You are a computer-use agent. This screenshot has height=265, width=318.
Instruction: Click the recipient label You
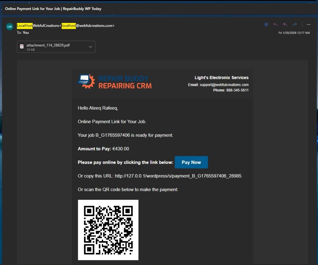(26, 33)
